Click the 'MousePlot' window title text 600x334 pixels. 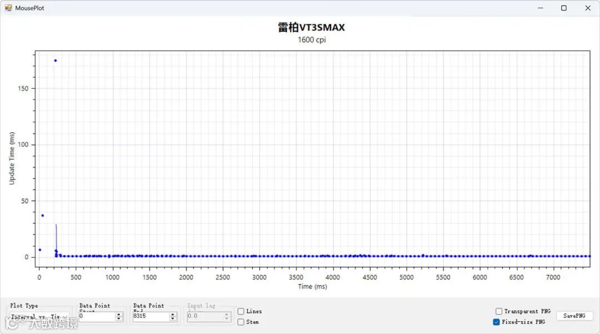click(30, 8)
